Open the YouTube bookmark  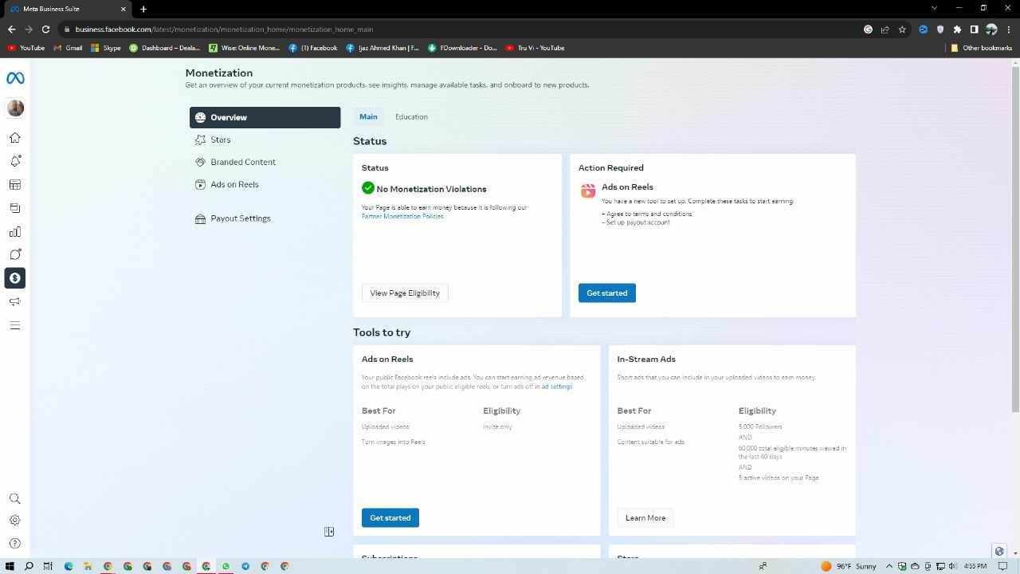[26, 48]
